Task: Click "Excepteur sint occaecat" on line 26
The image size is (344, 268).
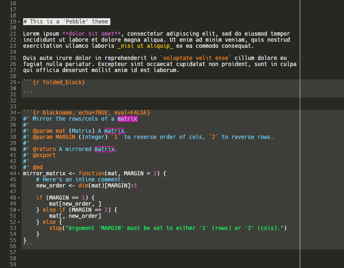Action: coord(135,64)
